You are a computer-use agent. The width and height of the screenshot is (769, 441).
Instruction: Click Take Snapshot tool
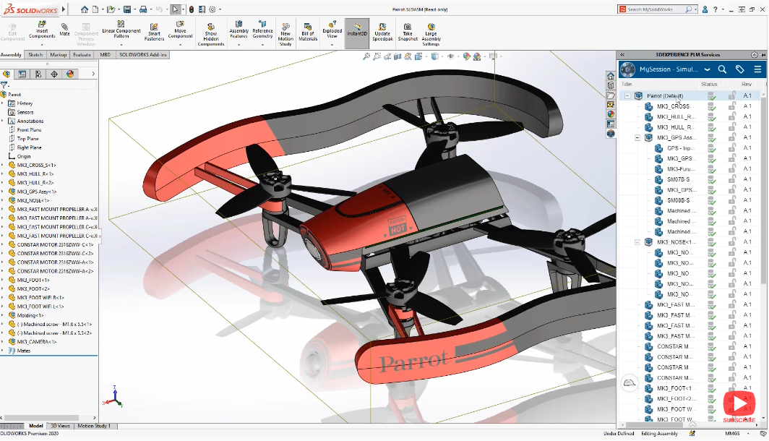tap(408, 32)
